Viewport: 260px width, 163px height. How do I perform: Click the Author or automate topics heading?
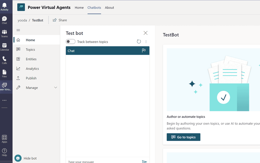click(x=186, y=117)
